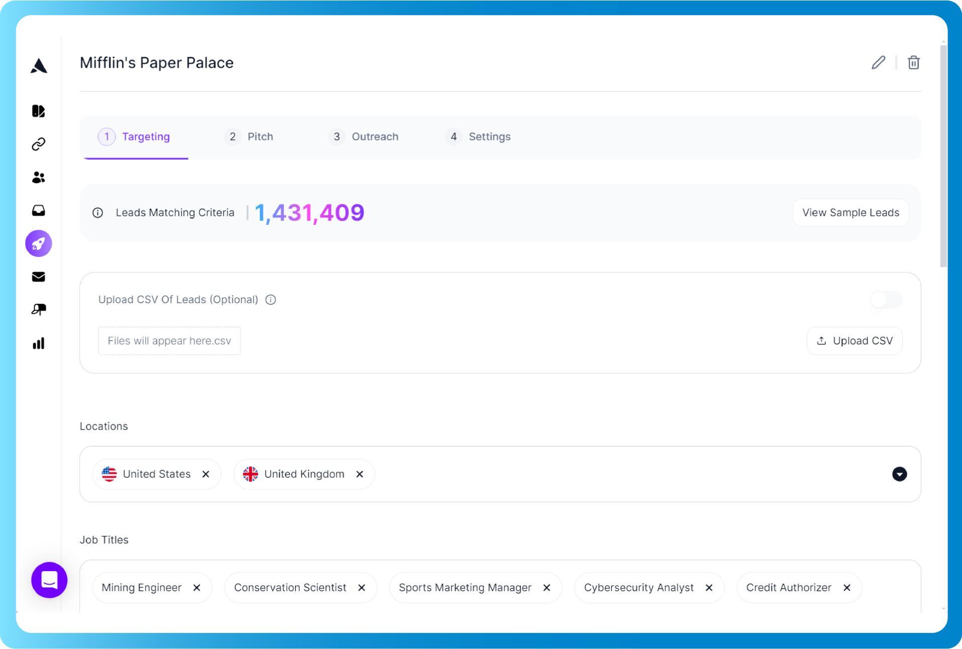
Task: Open the envelope mail sidebar icon
Action: pyautogui.click(x=39, y=277)
